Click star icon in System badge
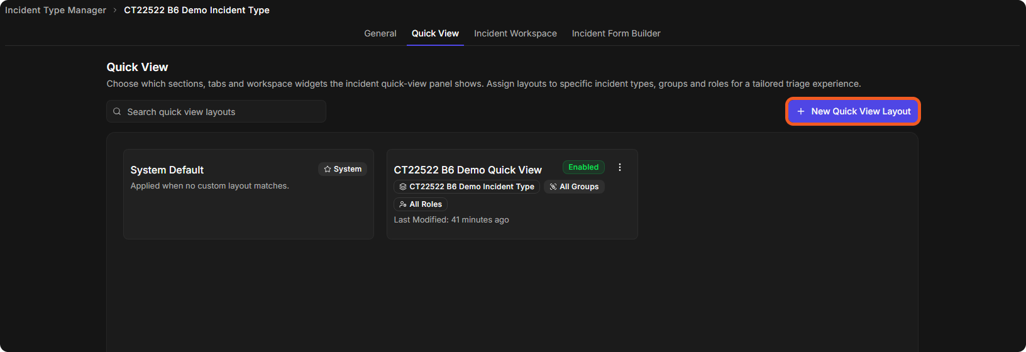The width and height of the screenshot is (1026, 352). (x=328, y=169)
